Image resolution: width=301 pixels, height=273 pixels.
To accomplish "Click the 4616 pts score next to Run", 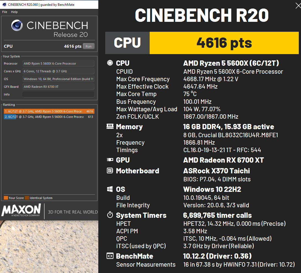I will [x=73, y=46].
